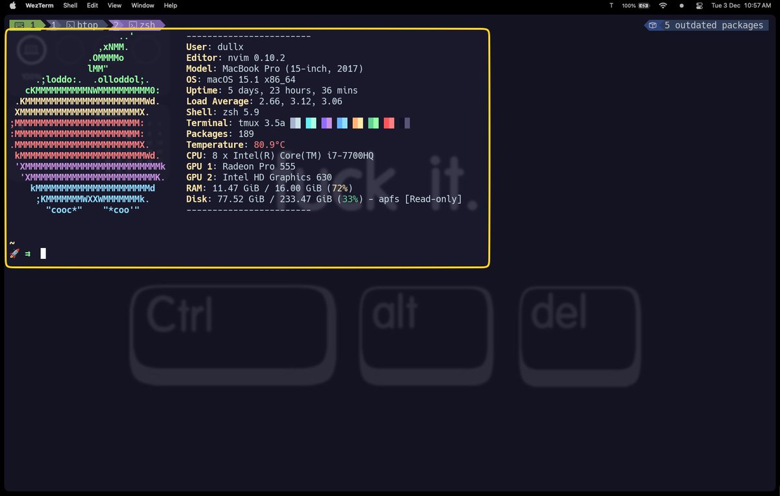780x496 pixels.
Task: Open the Window menu
Action: click(143, 5)
